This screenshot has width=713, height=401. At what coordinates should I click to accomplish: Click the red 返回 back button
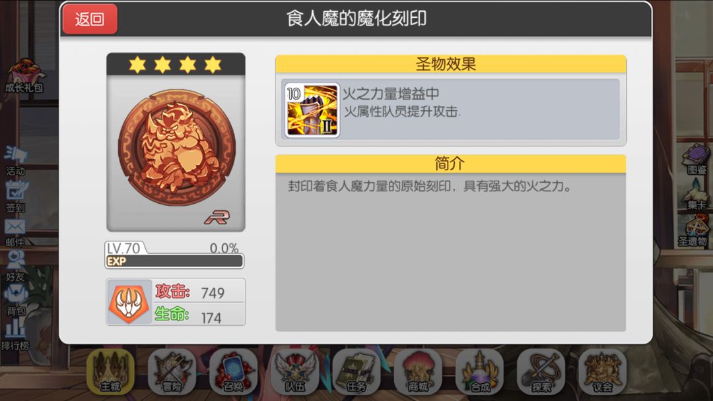[90, 18]
